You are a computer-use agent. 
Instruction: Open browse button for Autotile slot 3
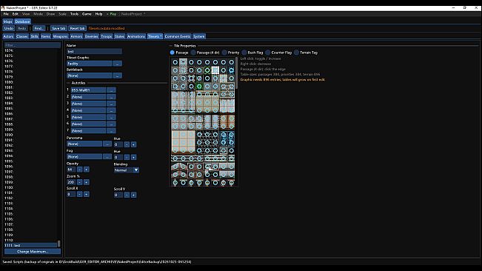pos(111,104)
